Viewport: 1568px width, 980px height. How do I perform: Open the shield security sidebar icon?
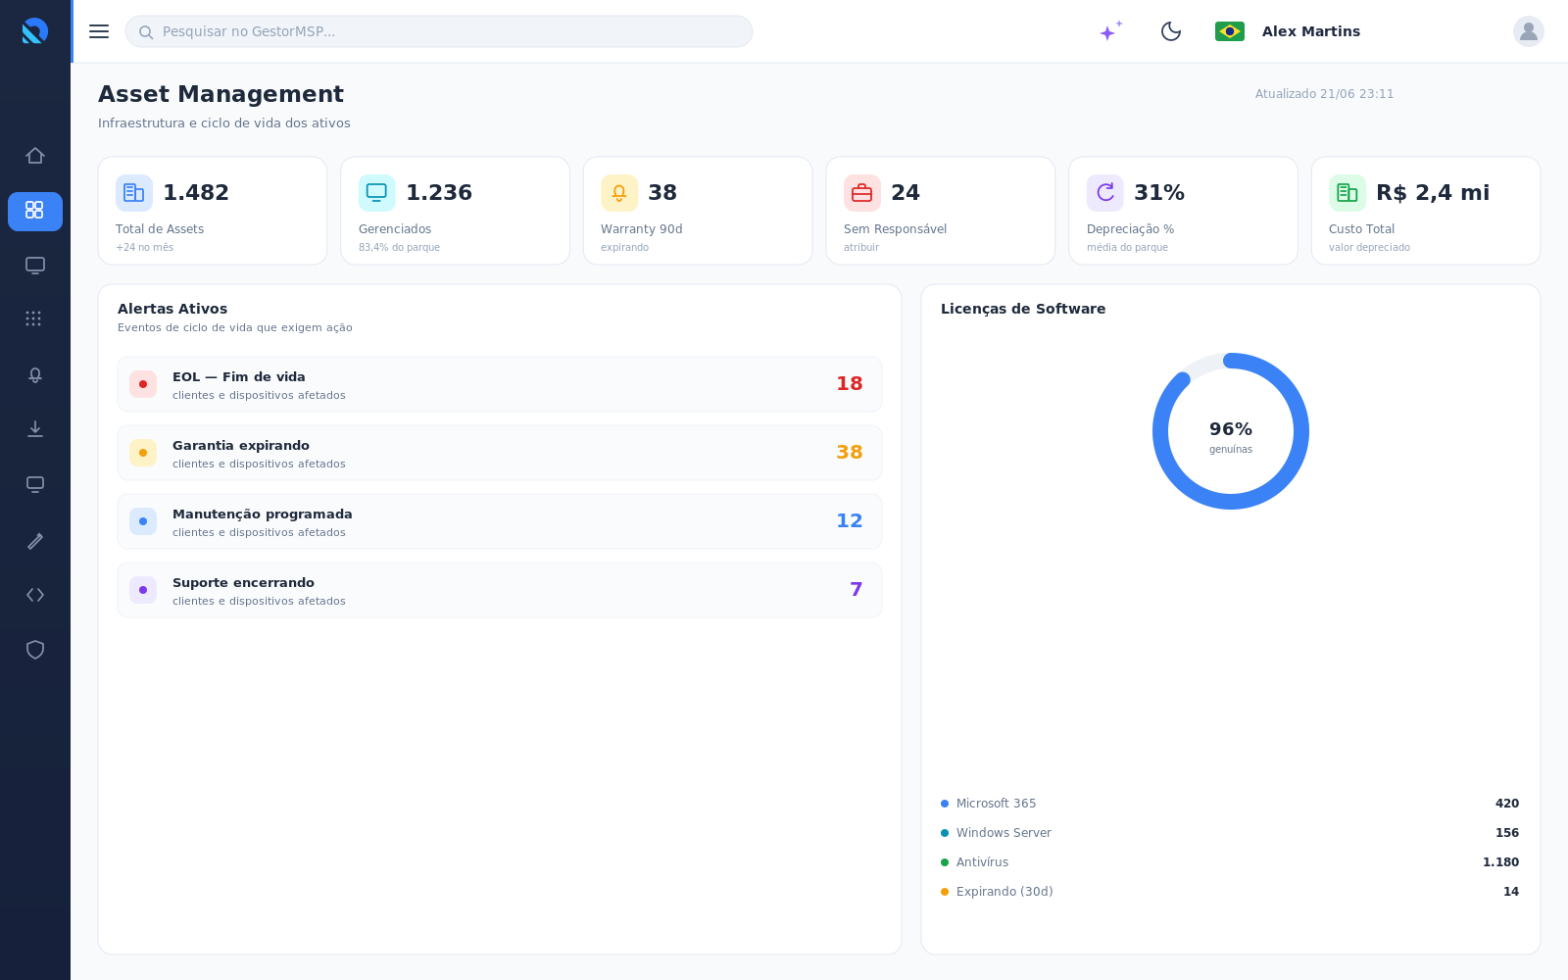tap(35, 650)
